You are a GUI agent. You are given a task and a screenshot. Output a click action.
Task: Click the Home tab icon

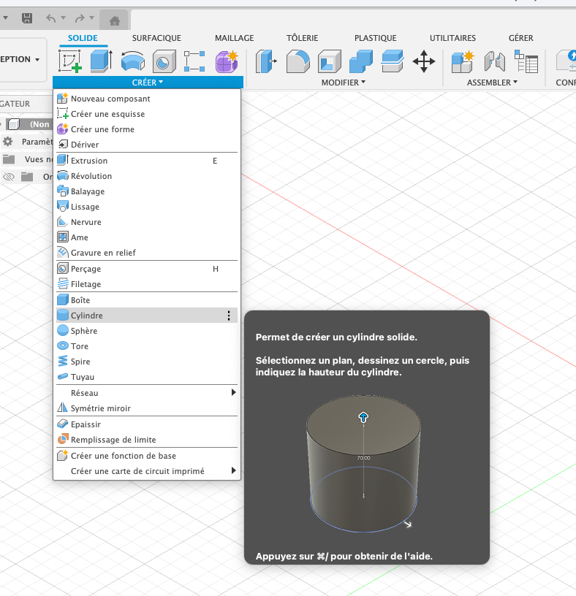click(114, 20)
